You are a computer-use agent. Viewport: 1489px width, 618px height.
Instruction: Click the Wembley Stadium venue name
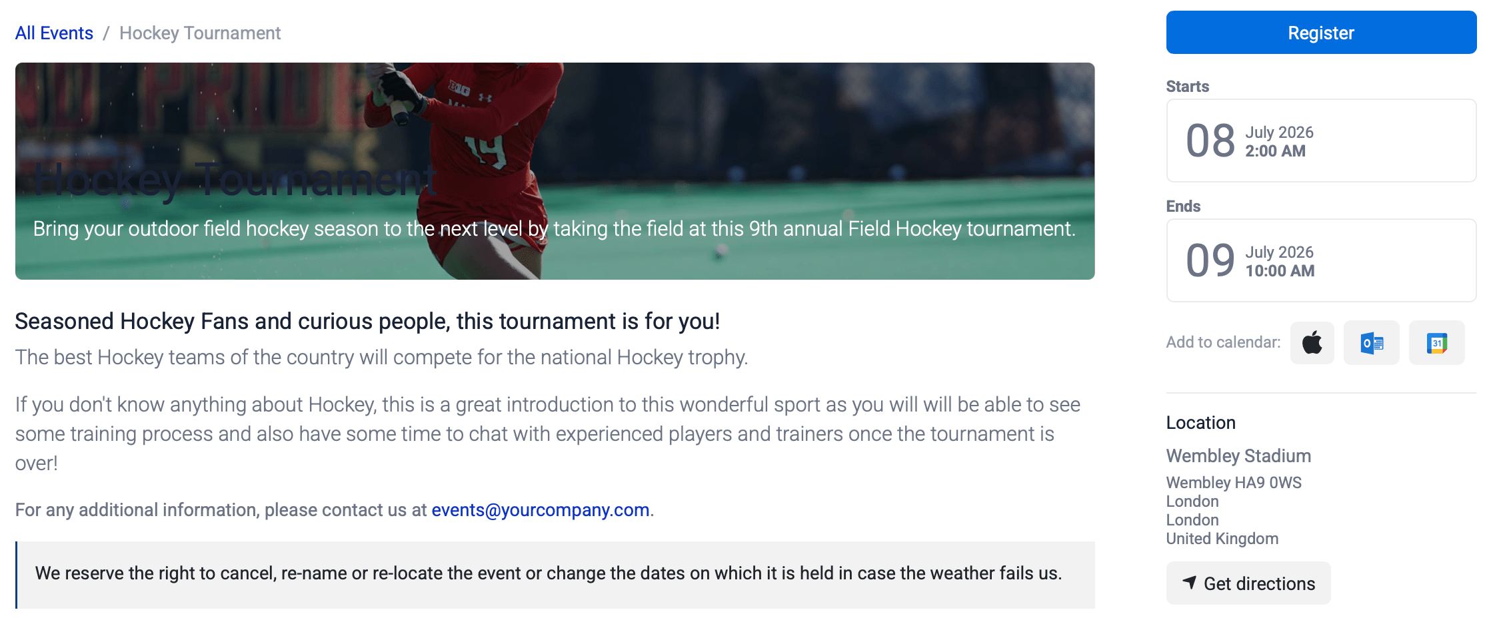click(x=1238, y=456)
